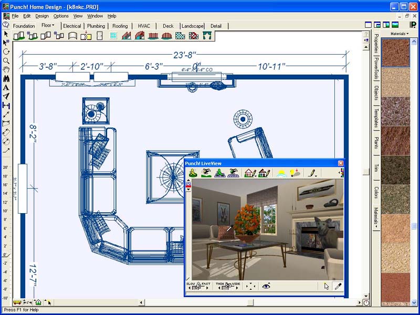Expand the color palette flyout in LiveView

[x=341, y=173]
